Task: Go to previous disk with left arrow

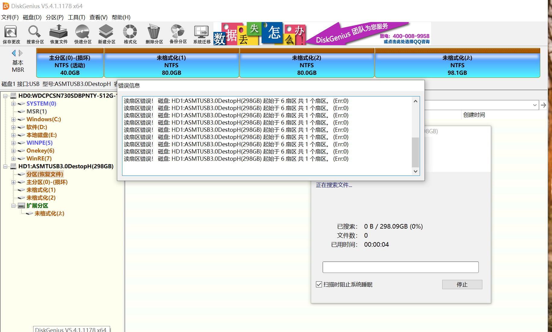Action: [x=14, y=53]
